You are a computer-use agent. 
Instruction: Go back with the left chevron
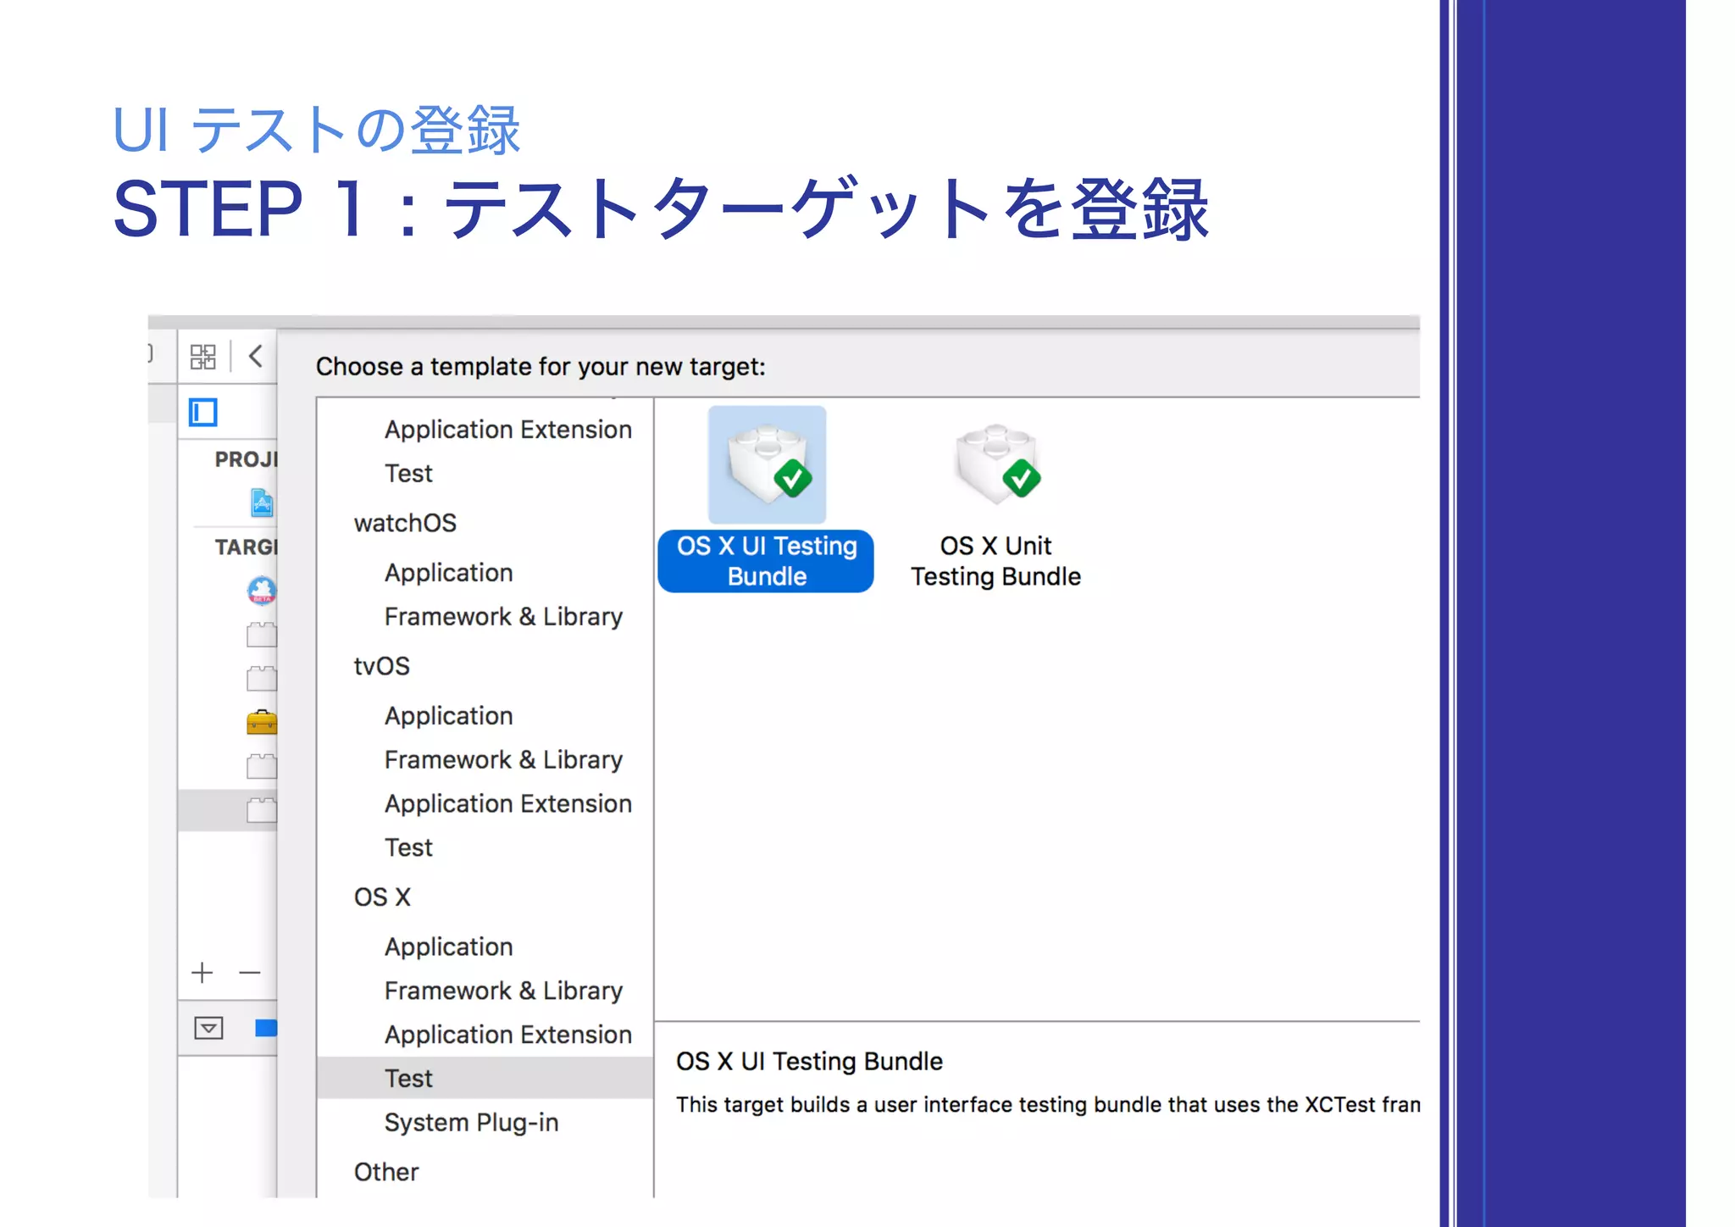point(255,356)
